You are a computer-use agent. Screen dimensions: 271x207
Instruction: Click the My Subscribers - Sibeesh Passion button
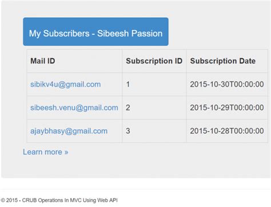(95, 31)
